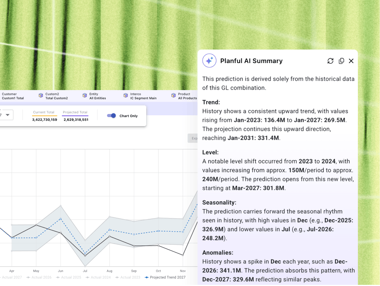380x286 pixels.
Task: Click the Seasonality: heading in summary
Action: point(219,203)
